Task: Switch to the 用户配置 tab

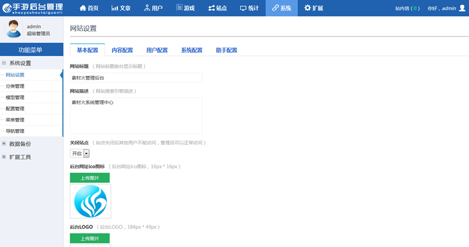Action: 157,50
